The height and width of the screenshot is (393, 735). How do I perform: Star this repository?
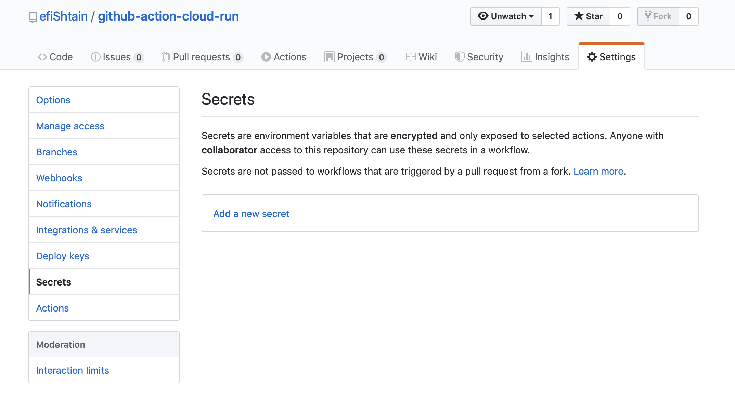[589, 16]
